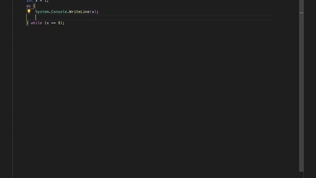Click the 'do' keyword in the code
This screenshot has height=178, width=316.
click(x=29, y=6)
